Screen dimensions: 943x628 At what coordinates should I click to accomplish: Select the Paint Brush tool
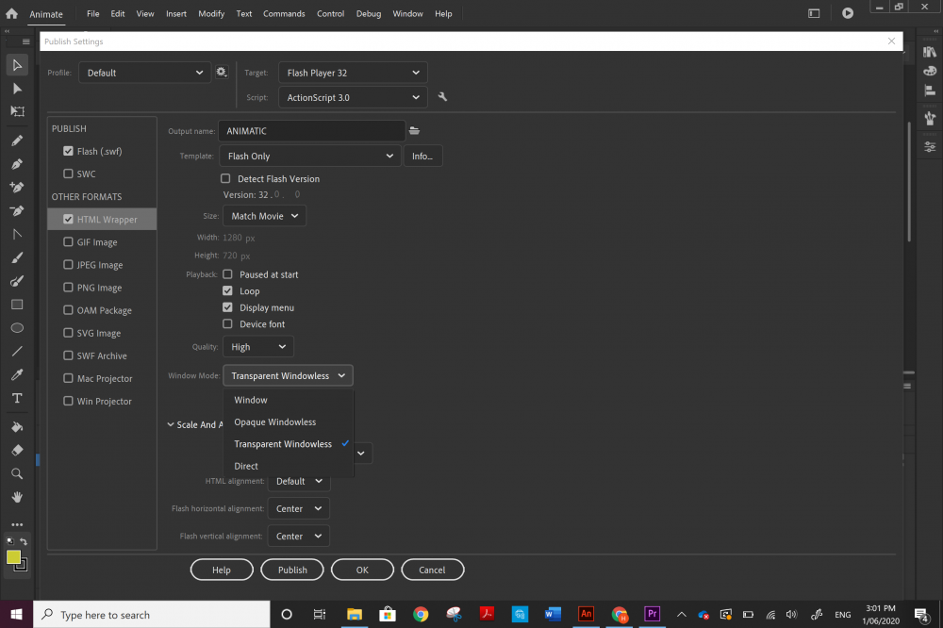(x=17, y=281)
